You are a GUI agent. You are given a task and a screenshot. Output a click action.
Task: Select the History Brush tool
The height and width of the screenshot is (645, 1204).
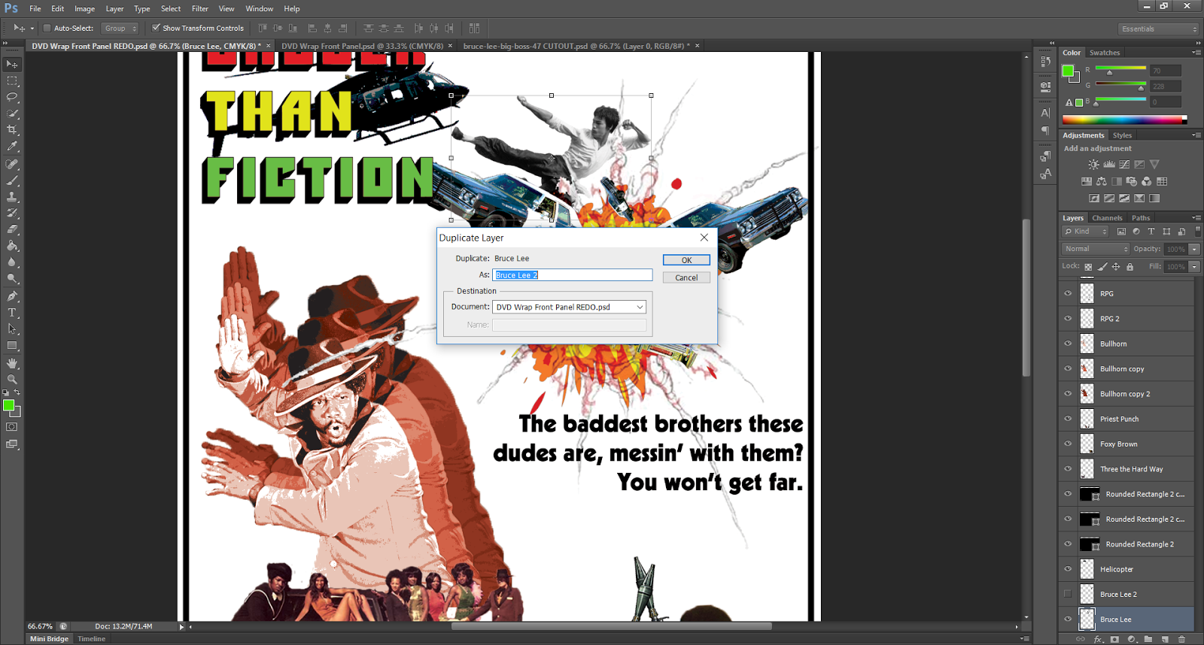(x=12, y=213)
